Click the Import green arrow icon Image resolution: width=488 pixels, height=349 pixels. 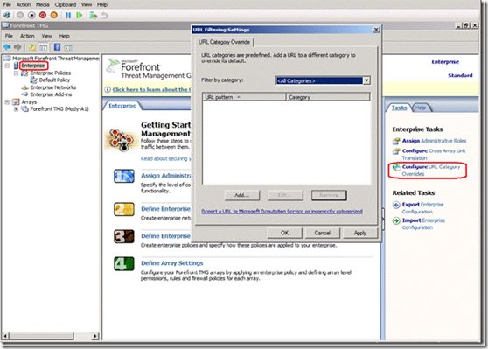[x=396, y=220]
